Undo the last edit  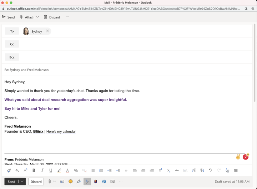[x=211, y=170]
